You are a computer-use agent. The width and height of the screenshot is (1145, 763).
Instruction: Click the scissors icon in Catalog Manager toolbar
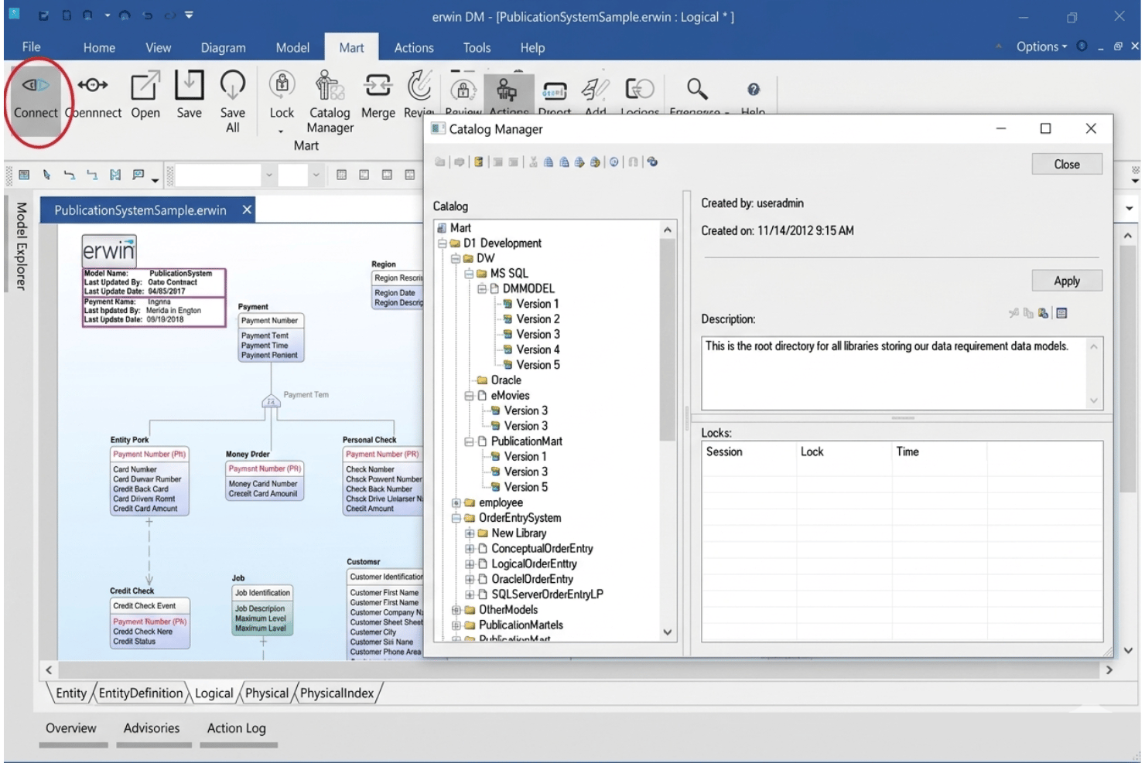(x=533, y=162)
